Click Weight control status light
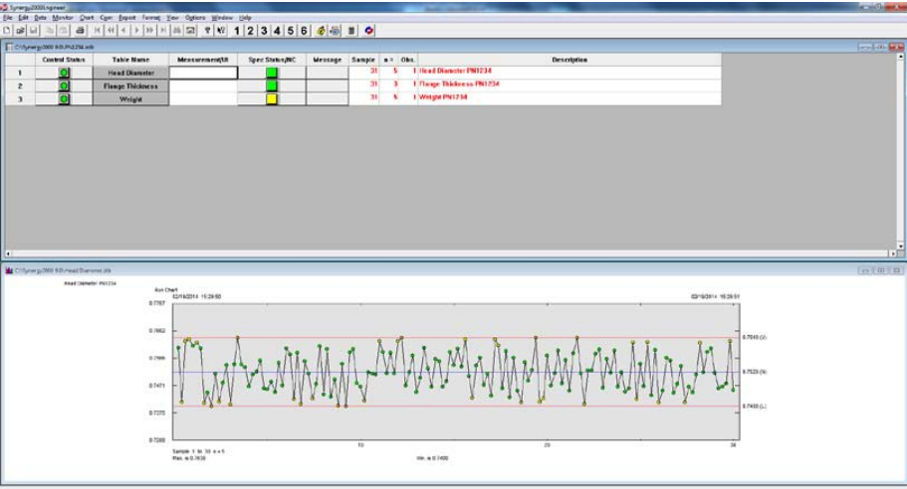 (64, 99)
